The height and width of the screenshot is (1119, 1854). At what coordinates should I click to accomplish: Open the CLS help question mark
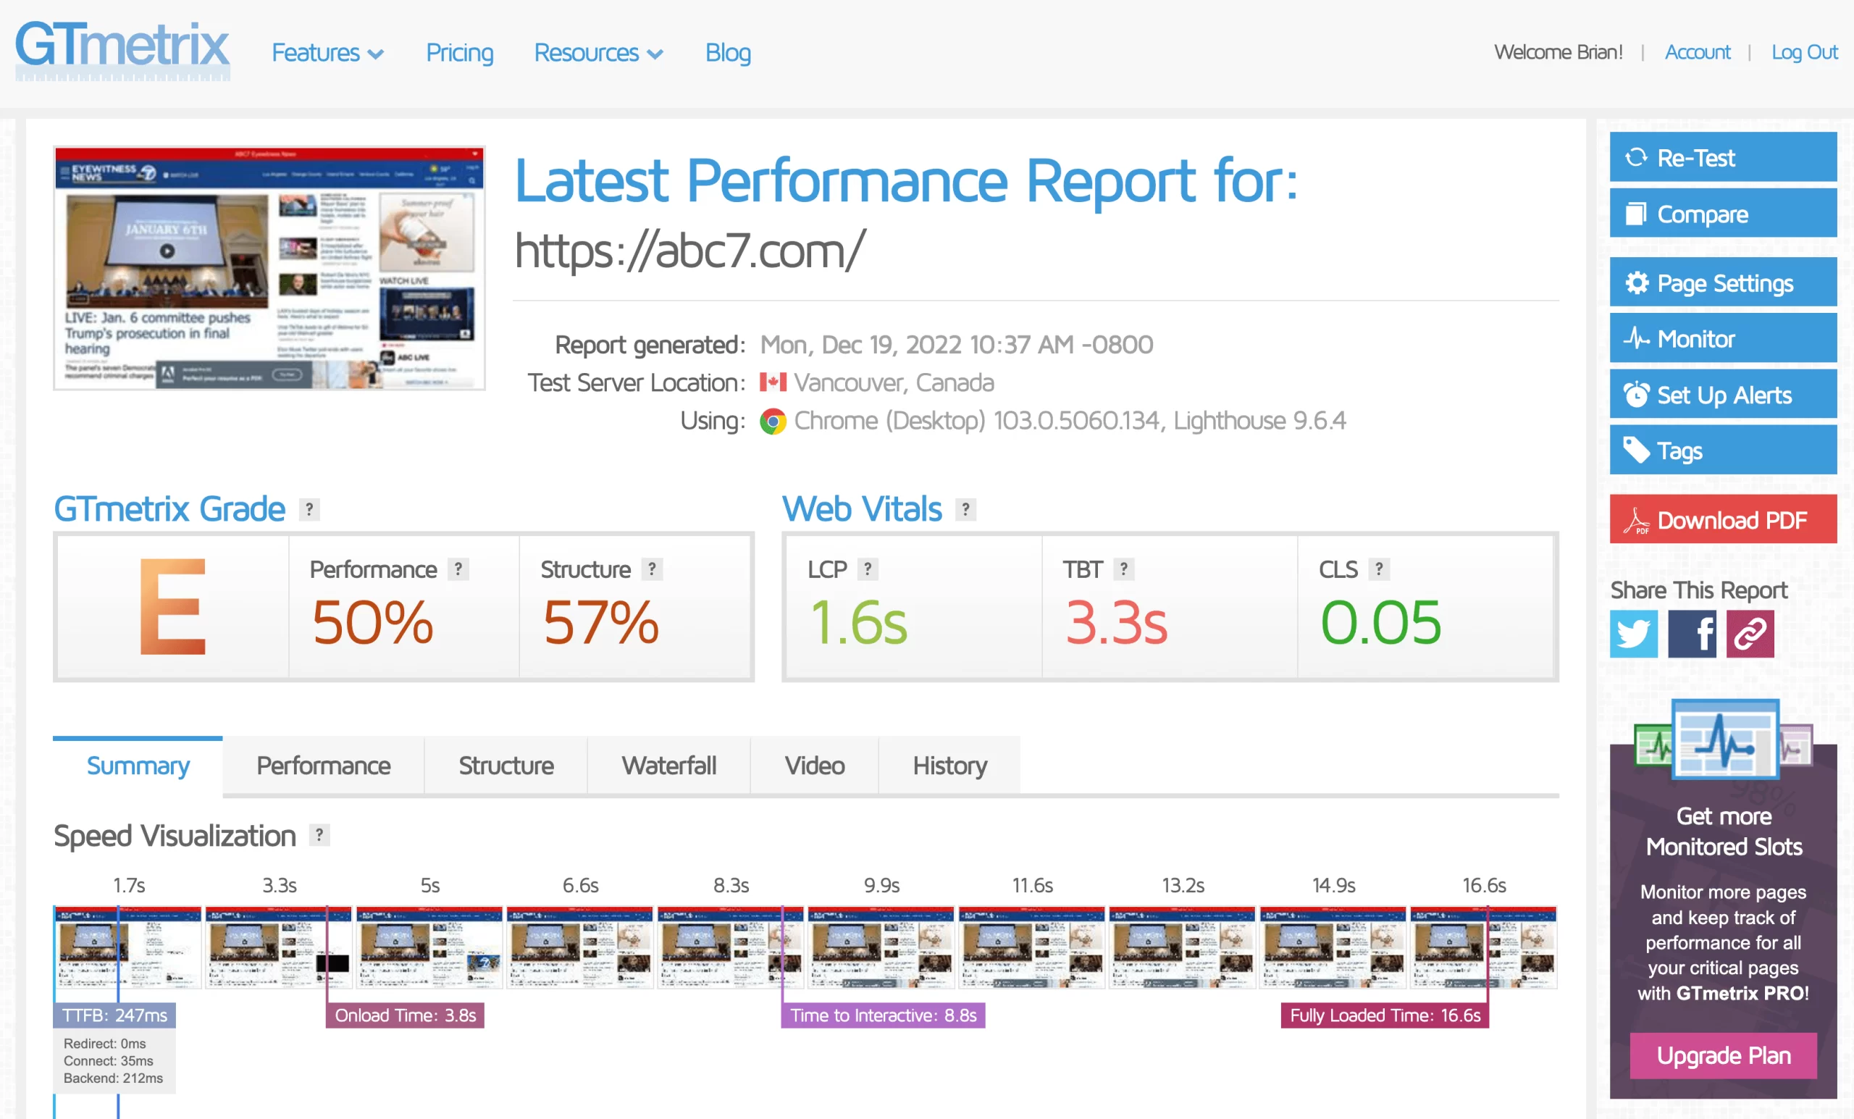(x=1378, y=569)
